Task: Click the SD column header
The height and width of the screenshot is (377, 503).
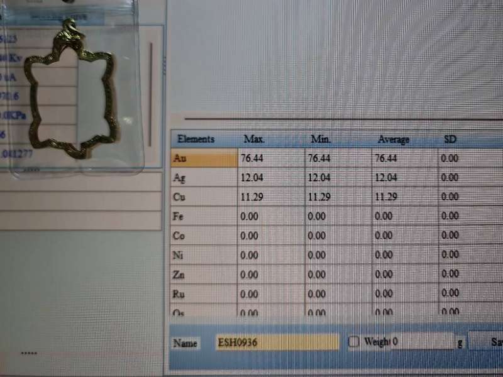Action: [x=450, y=139]
